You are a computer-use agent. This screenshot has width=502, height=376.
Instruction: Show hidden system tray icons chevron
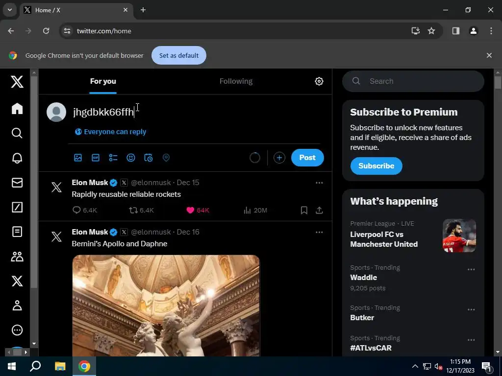(415, 366)
